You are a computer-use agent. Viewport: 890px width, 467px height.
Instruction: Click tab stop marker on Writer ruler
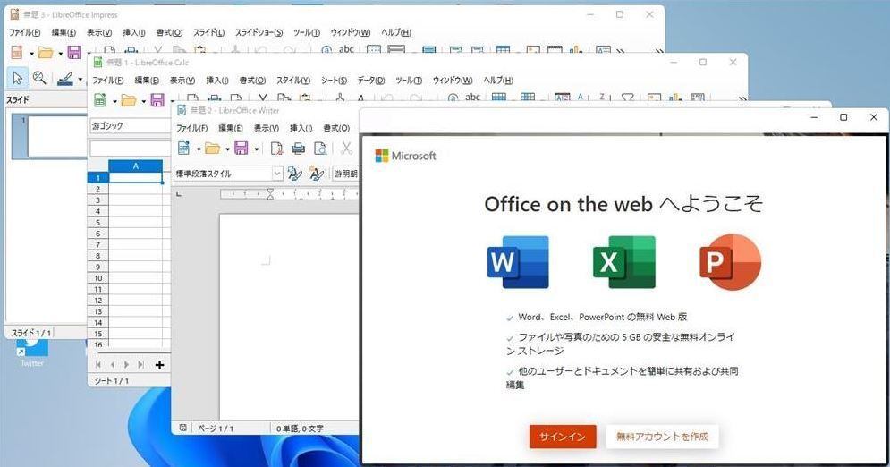(x=179, y=194)
